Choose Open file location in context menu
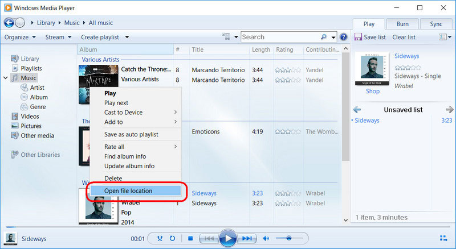 [128, 190]
